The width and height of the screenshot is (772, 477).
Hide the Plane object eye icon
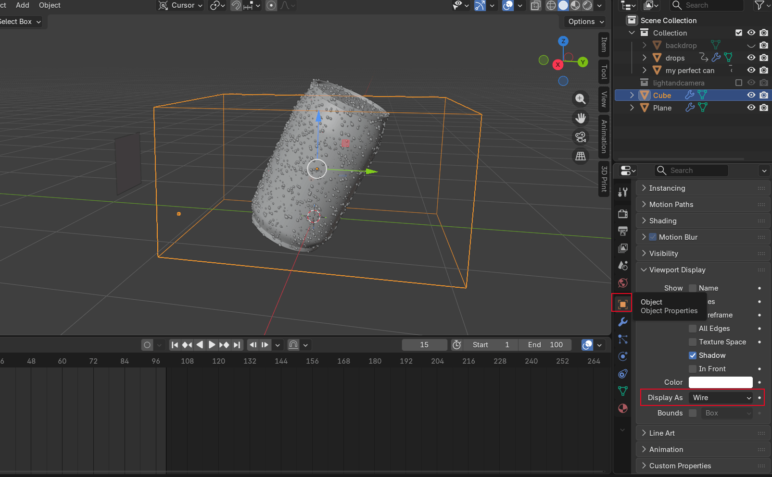(x=751, y=108)
